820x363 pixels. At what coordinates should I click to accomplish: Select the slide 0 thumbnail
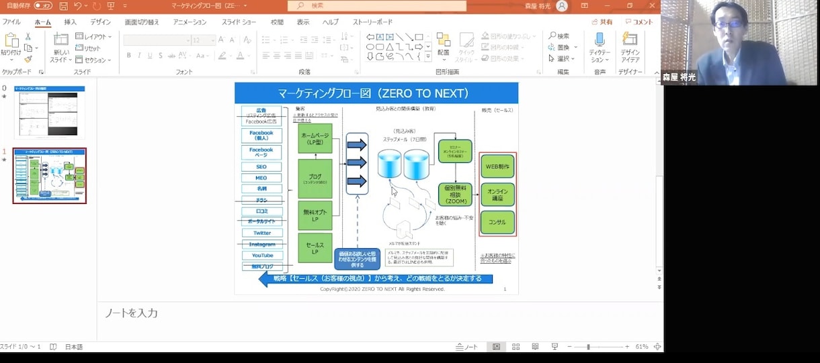[50, 112]
